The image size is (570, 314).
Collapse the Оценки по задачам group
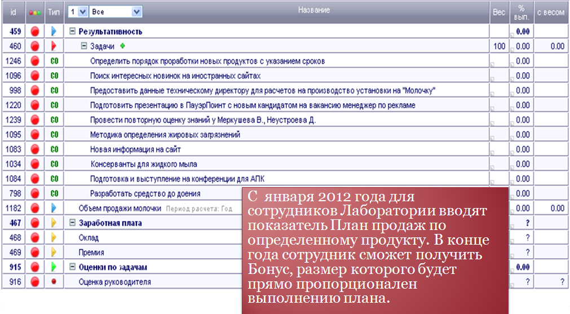pos(72,267)
